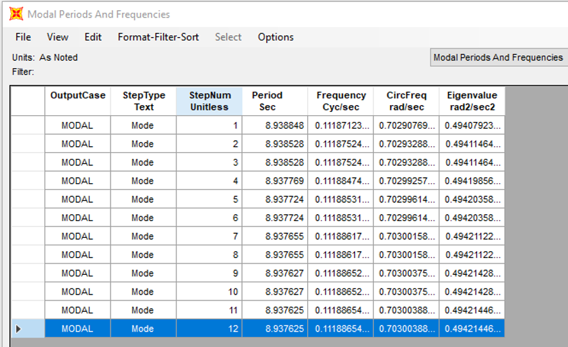Click CircFreq value 0.70299257...
This screenshot has height=347, width=568.
coord(406,181)
